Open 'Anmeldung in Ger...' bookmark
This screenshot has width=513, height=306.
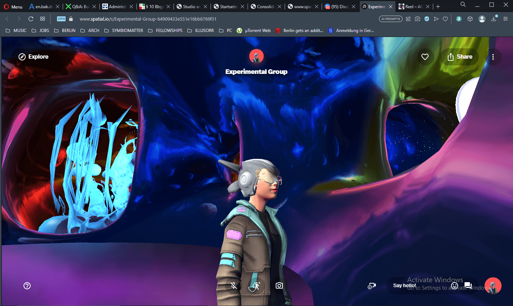point(351,31)
